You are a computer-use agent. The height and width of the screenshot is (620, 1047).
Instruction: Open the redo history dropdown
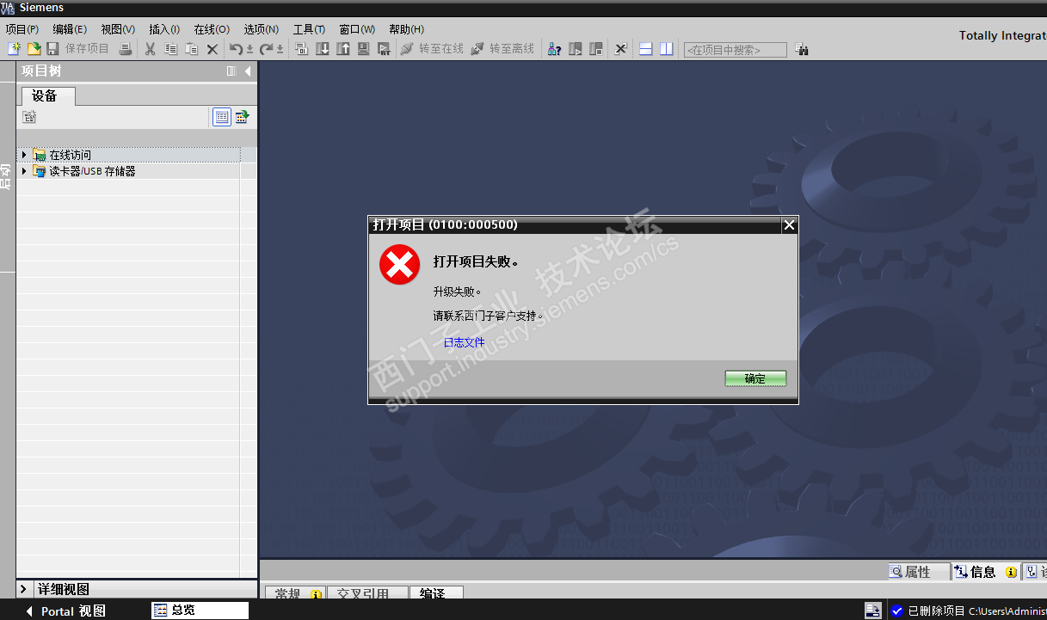point(280,50)
